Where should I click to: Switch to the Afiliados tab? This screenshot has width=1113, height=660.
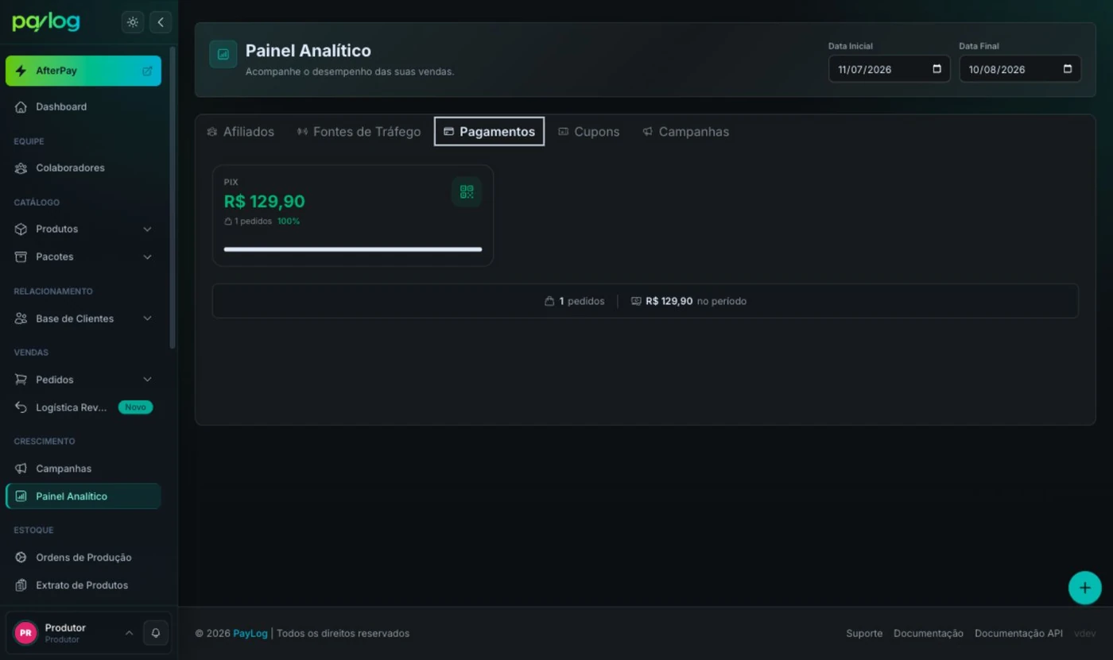click(240, 132)
